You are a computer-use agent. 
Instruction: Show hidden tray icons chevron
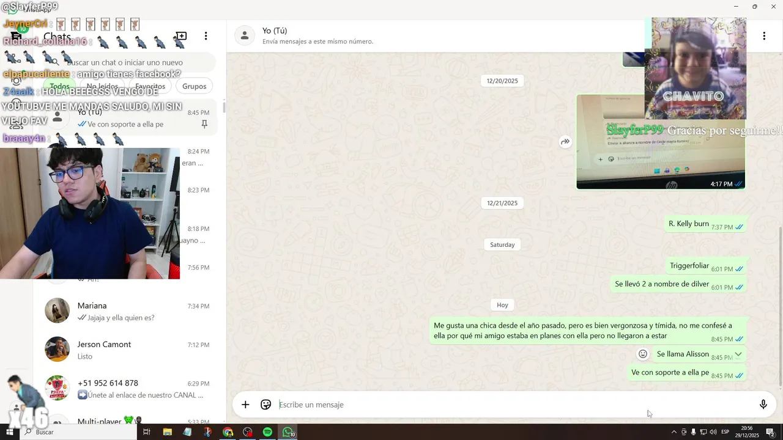pyautogui.click(x=674, y=432)
